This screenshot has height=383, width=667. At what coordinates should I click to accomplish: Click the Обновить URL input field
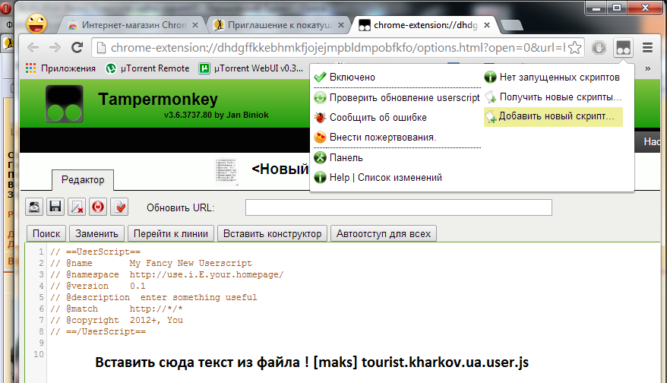tap(398, 207)
